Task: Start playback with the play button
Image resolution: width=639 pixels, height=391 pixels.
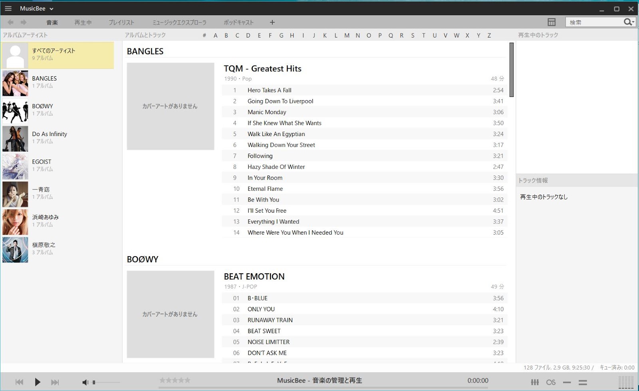Action: pos(38,382)
